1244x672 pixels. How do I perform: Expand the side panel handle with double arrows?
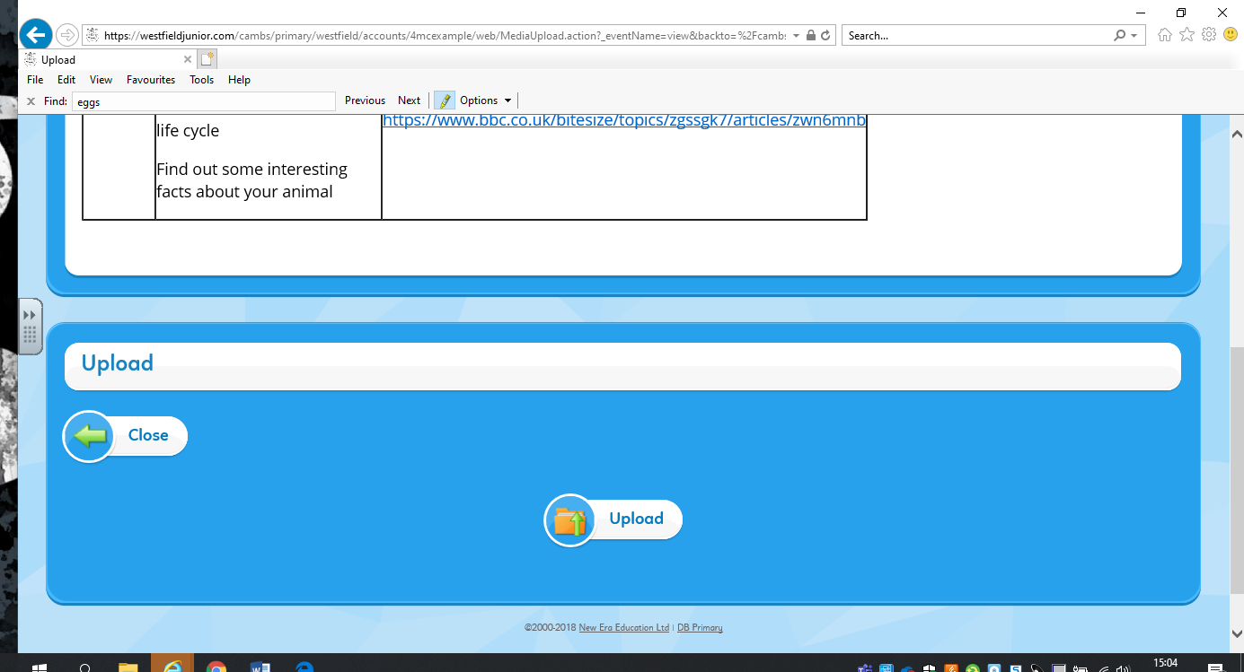[x=30, y=326]
